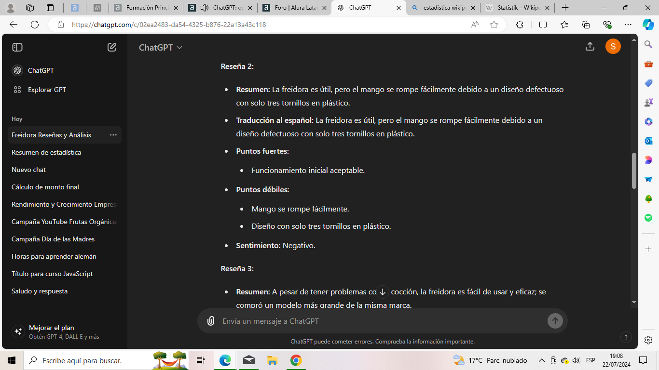Open sidebar search magnifier in Edge
659x370 pixels.
pyautogui.click(x=648, y=44)
